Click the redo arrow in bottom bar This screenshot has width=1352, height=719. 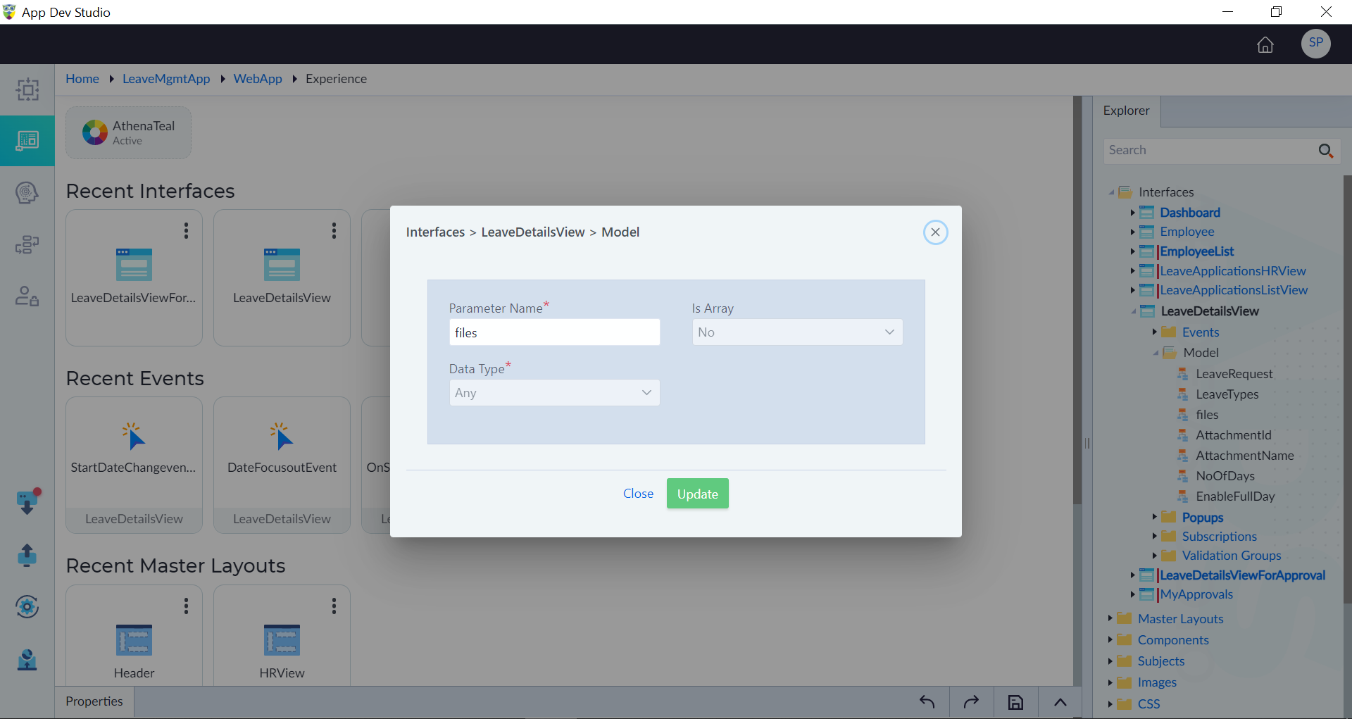[x=971, y=702]
